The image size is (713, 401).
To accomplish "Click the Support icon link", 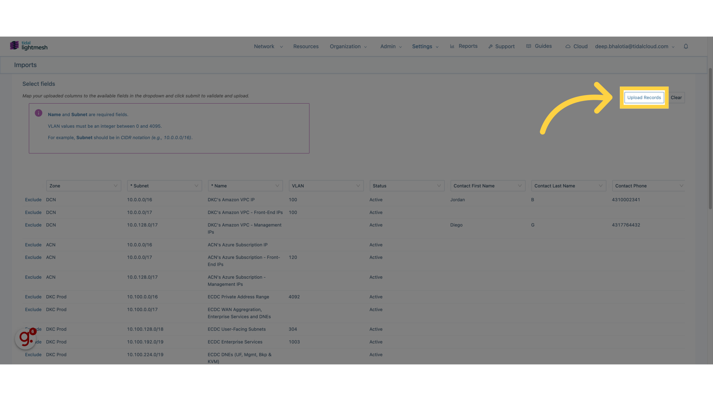I will pos(501,46).
